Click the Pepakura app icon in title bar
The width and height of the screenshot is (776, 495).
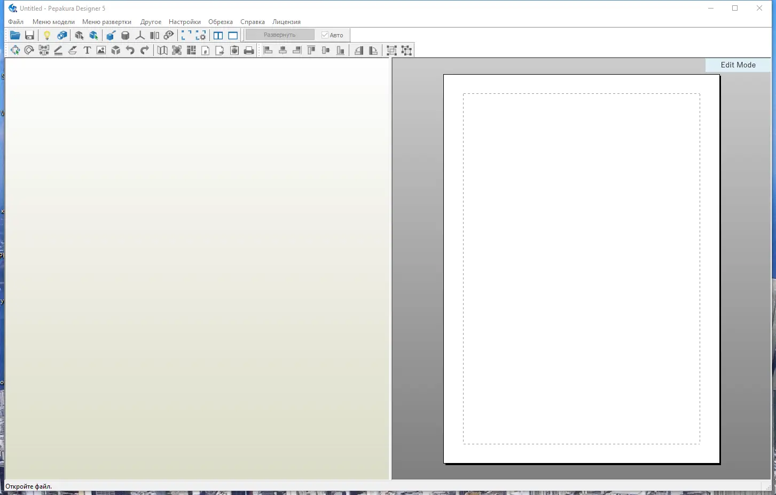point(13,9)
